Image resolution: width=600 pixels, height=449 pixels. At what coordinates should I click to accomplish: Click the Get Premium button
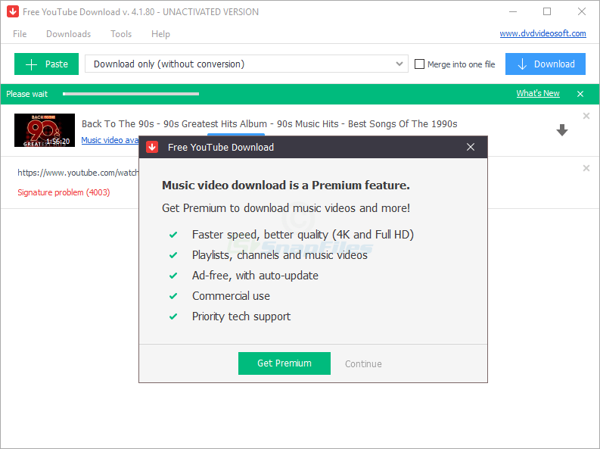click(284, 363)
